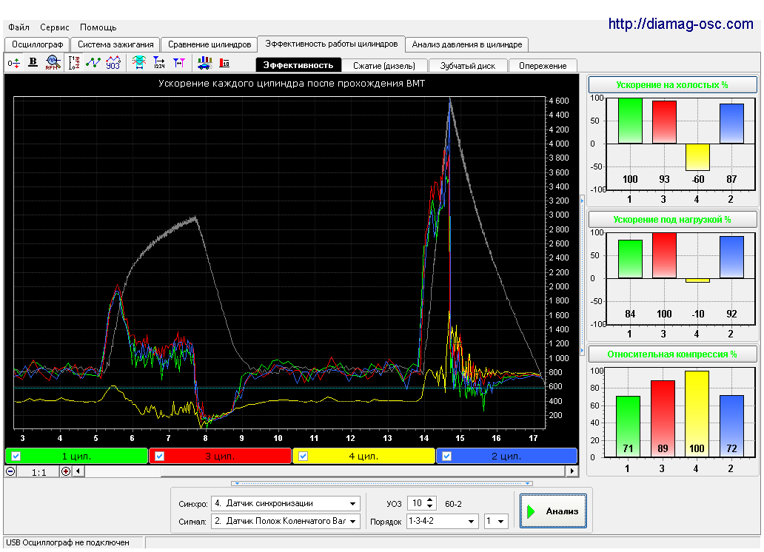
Task: Uncheck the 1 цил. green checkbox
Action: point(16,456)
